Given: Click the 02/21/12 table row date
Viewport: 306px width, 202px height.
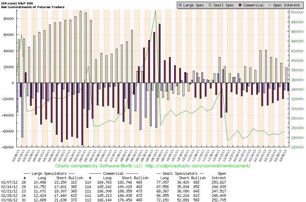Looking at the screenshot, I should click(x=9, y=191).
